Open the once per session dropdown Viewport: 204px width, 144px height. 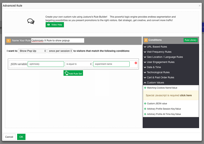(x=60, y=51)
